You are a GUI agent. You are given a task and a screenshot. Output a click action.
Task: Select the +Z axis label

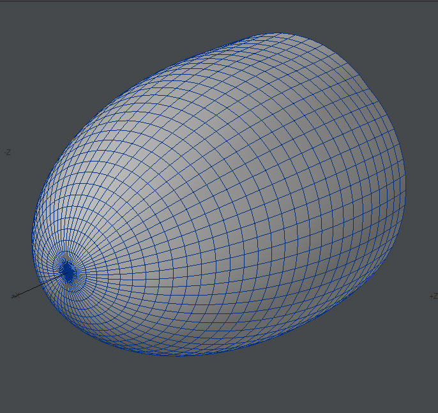(x=433, y=296)
